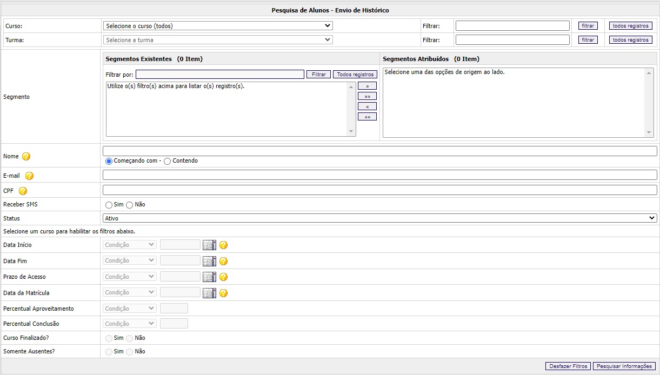Open the Turma dropdown list
Screen dimensions: 660x375
coord(218,40)
